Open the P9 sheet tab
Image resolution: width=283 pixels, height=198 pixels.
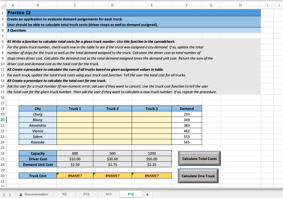point(64,194)
